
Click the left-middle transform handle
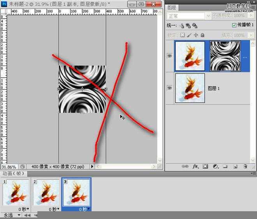59,89
